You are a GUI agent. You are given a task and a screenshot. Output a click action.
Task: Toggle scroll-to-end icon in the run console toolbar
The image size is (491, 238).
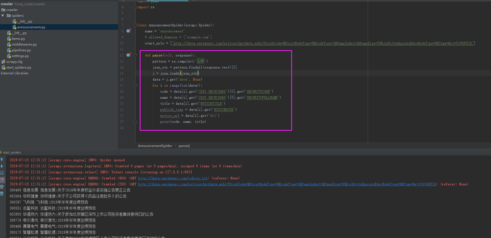click(2, 180)
